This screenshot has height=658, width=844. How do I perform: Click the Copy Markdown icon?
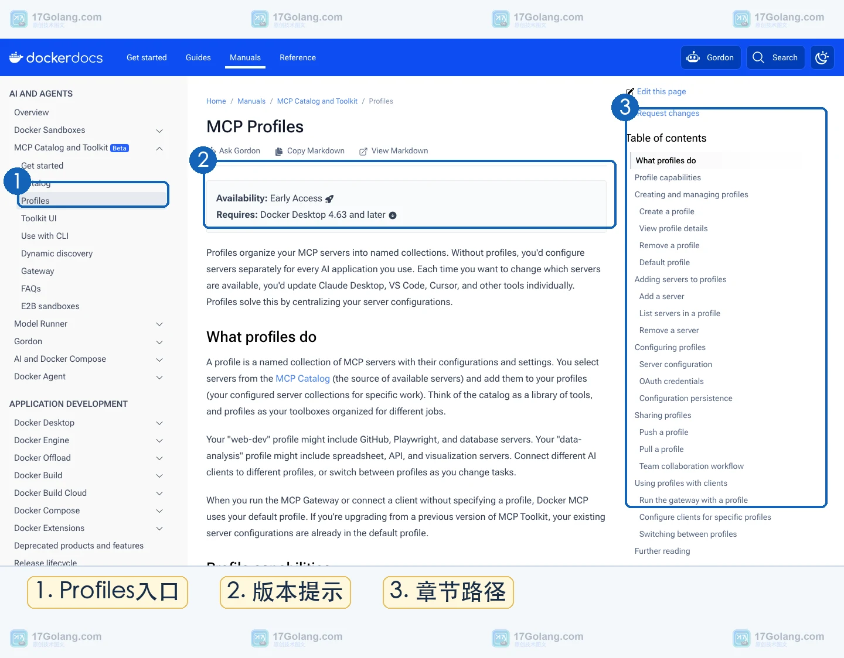(x=279, y=151)
